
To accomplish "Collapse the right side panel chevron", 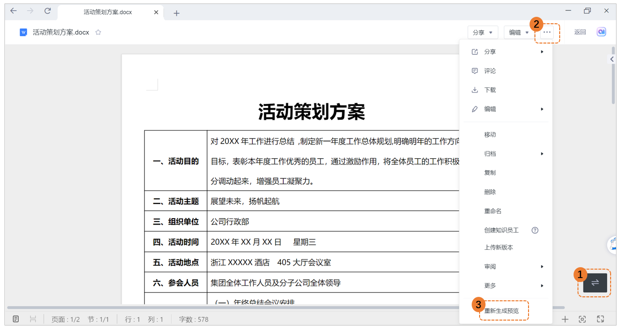I will pos(612,58).
